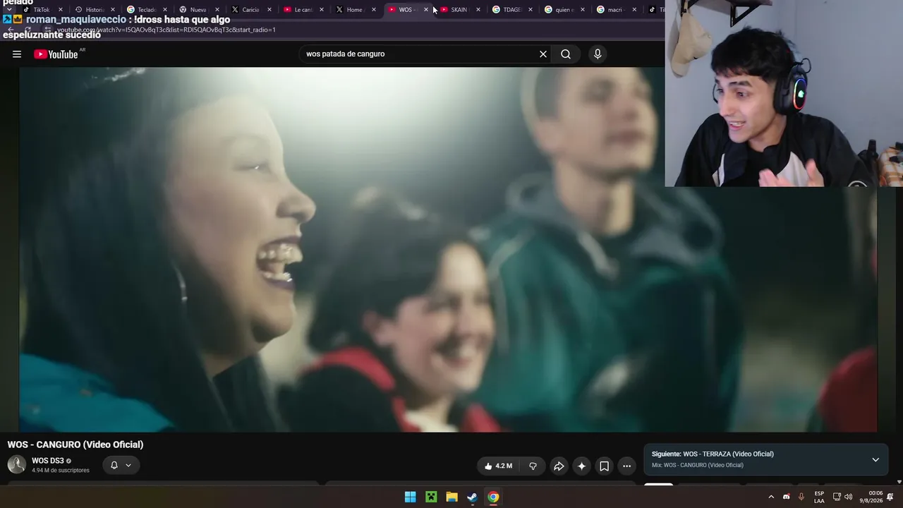Switch ESP LAA keyboard language

point(819,497)
